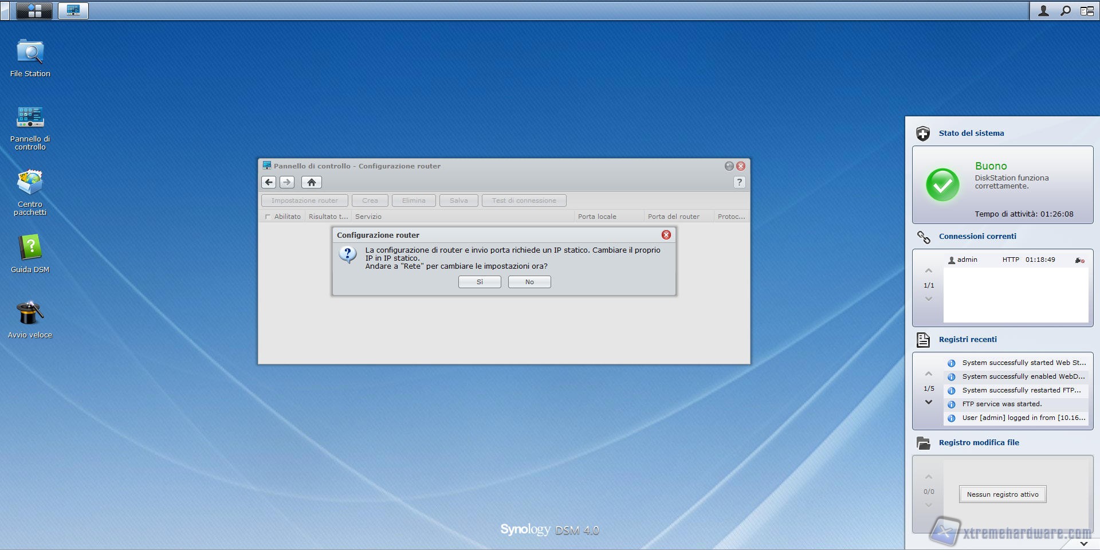Open the search magnifier icon
The height and width of the screenshot is (550, 1100).
1065,11
